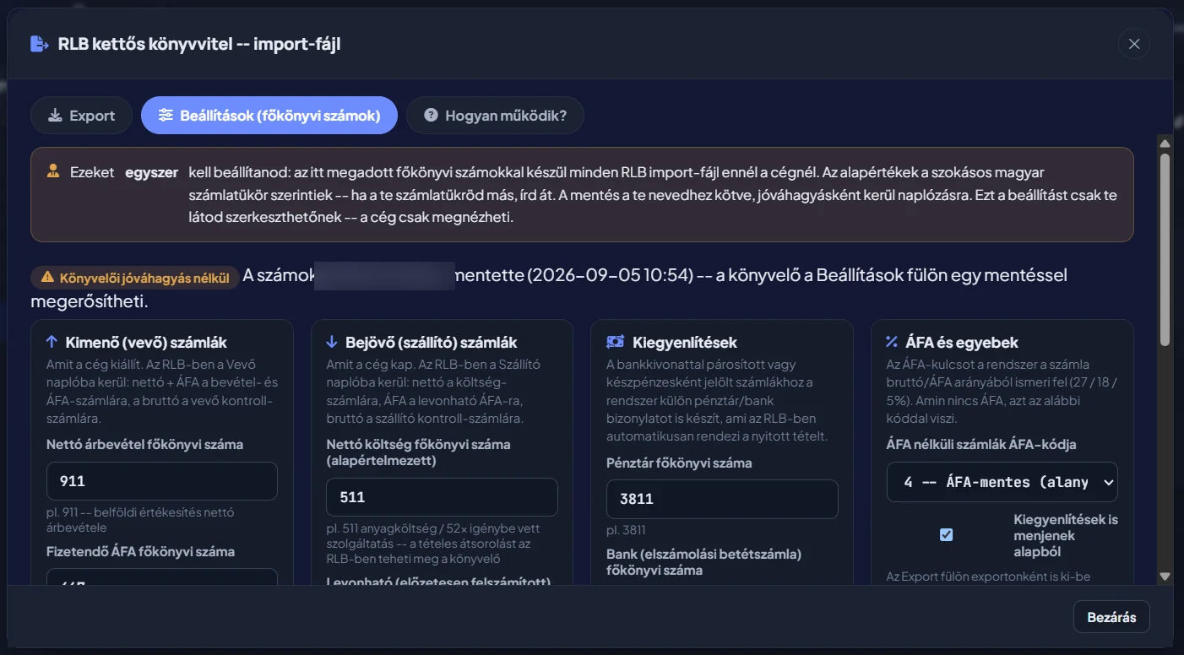The image size is (1184, 655).
Task: Click the scrollbar up arrow
Action: coord(1165,143)
